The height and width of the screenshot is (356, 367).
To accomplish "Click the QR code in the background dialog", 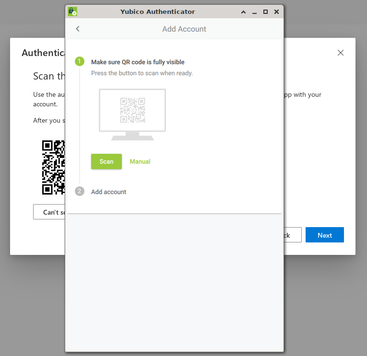I will click(x=53, y=167).
